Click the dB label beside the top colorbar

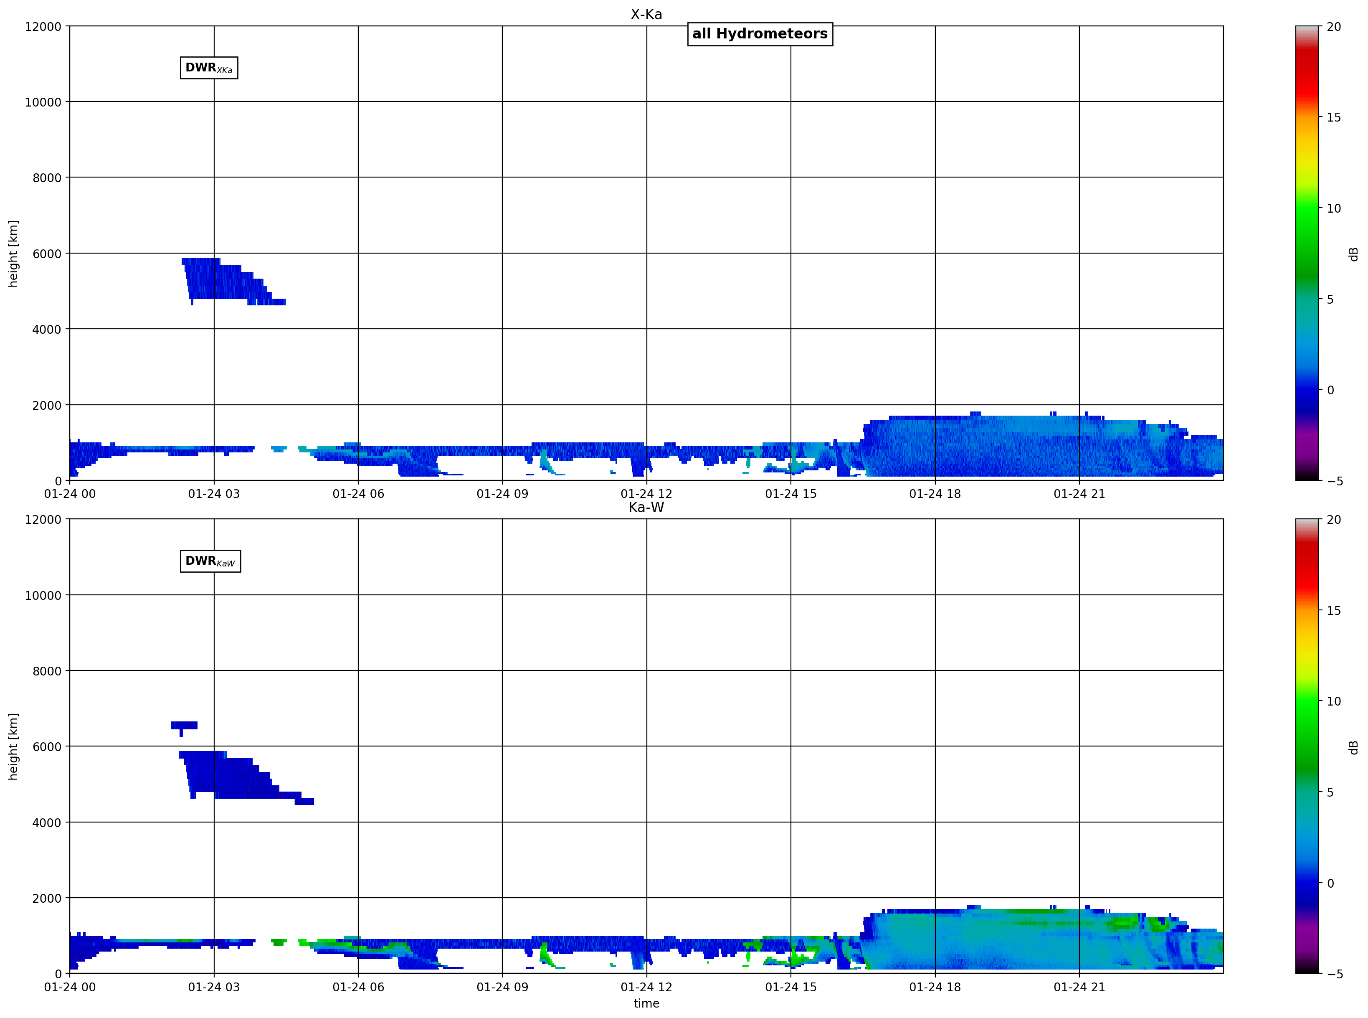1353,254
